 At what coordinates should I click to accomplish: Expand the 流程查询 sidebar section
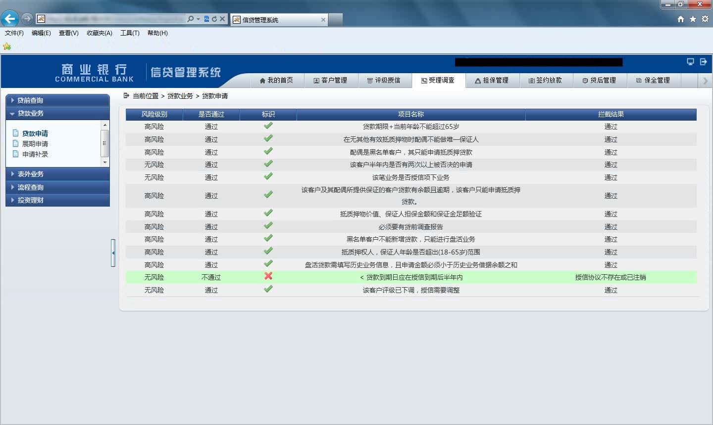pyautogui.click(x=57, y=187)
